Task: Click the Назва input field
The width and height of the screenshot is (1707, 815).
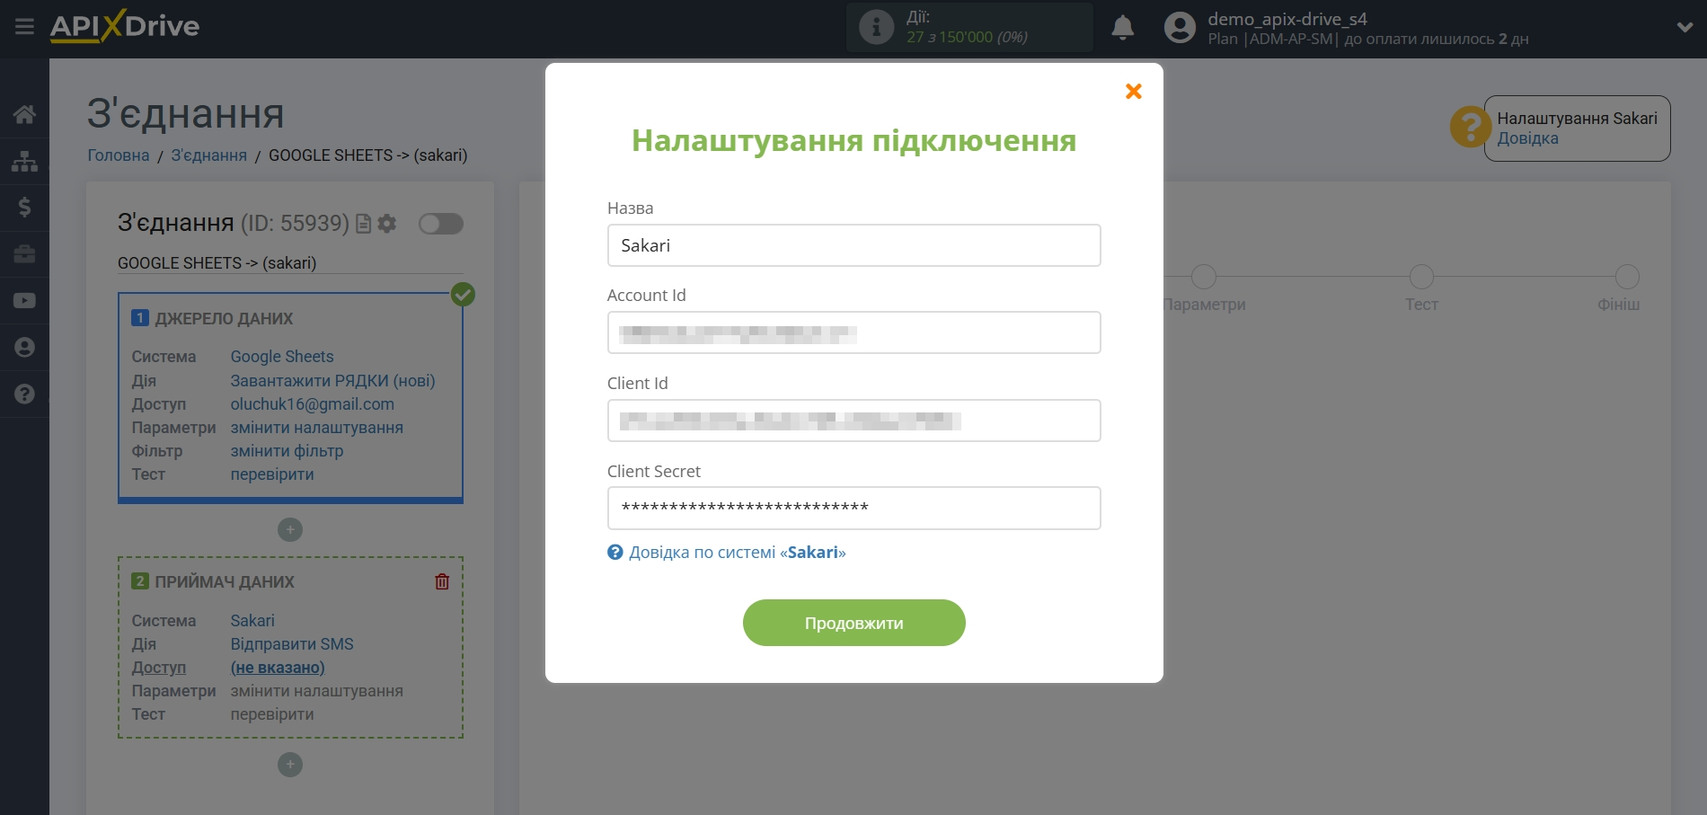Action: (854, 245)
